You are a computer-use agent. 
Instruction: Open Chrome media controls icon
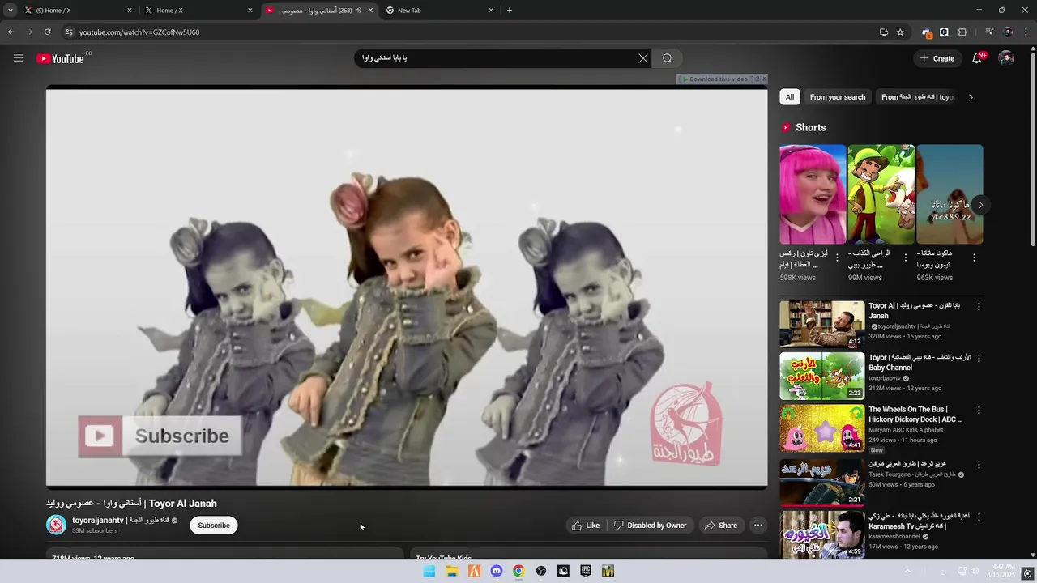tap(989, 32)
